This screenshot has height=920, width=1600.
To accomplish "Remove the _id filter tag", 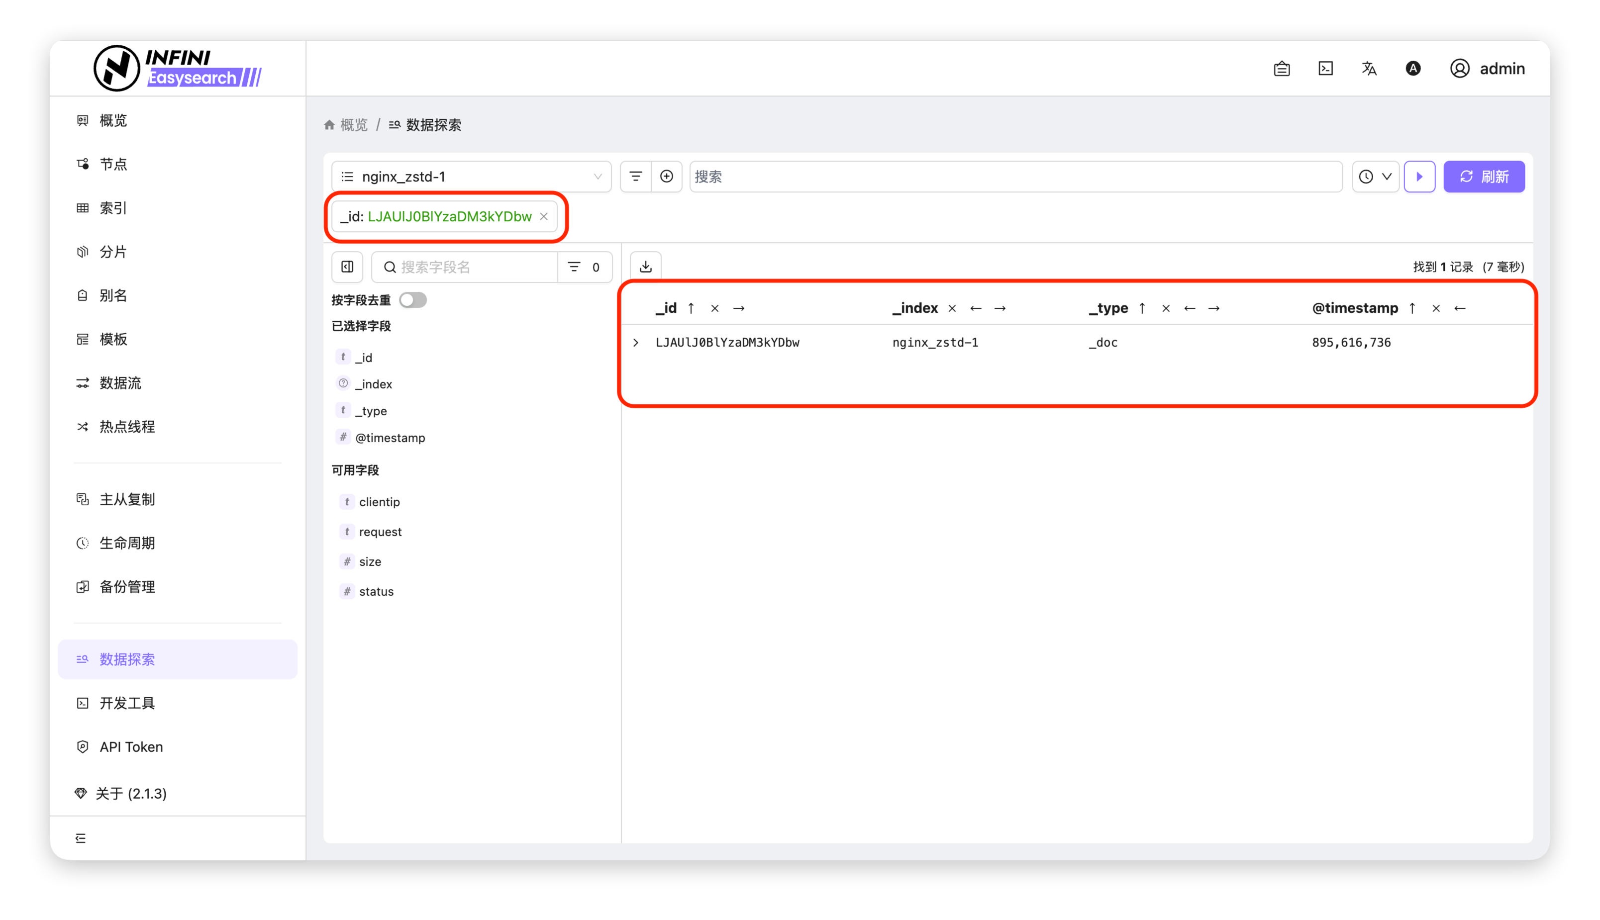I will tap(544, 216).
